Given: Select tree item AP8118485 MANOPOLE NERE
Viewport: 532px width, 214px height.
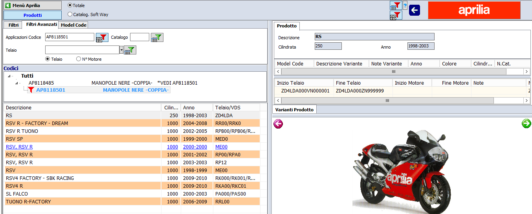Looking at the screenshot, I should [x=113, y=83].
